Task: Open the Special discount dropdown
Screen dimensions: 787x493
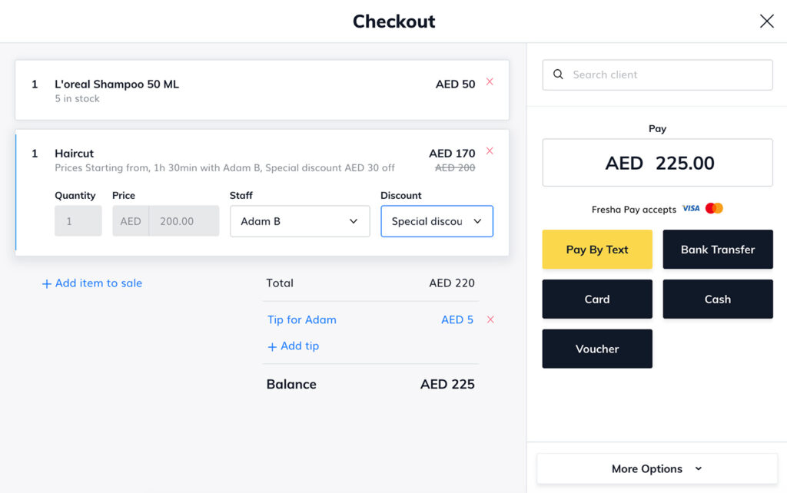Action: coord(437,221)
